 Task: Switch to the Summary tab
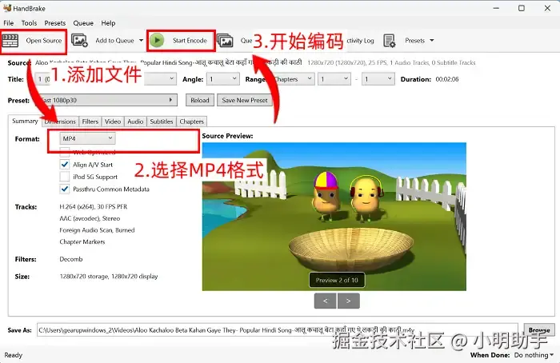25,121
